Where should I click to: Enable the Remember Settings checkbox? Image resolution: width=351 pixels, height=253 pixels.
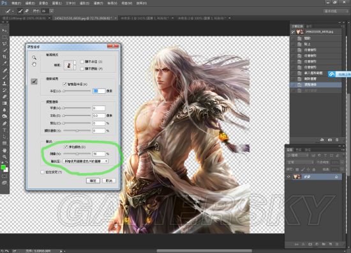(x=42, y=172)
